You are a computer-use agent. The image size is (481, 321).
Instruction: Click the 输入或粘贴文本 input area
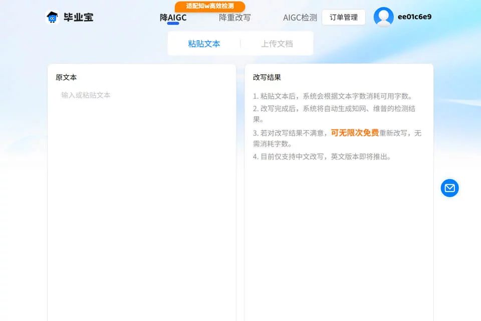pos(142,203)
